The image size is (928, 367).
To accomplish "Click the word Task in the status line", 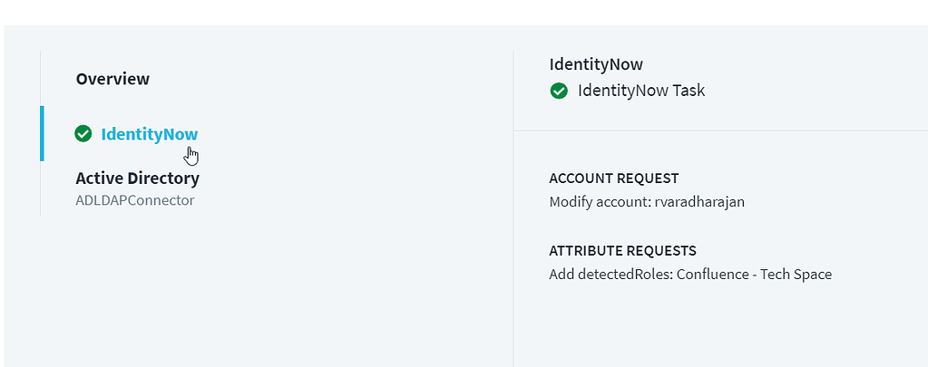I will tap(689, 91).
